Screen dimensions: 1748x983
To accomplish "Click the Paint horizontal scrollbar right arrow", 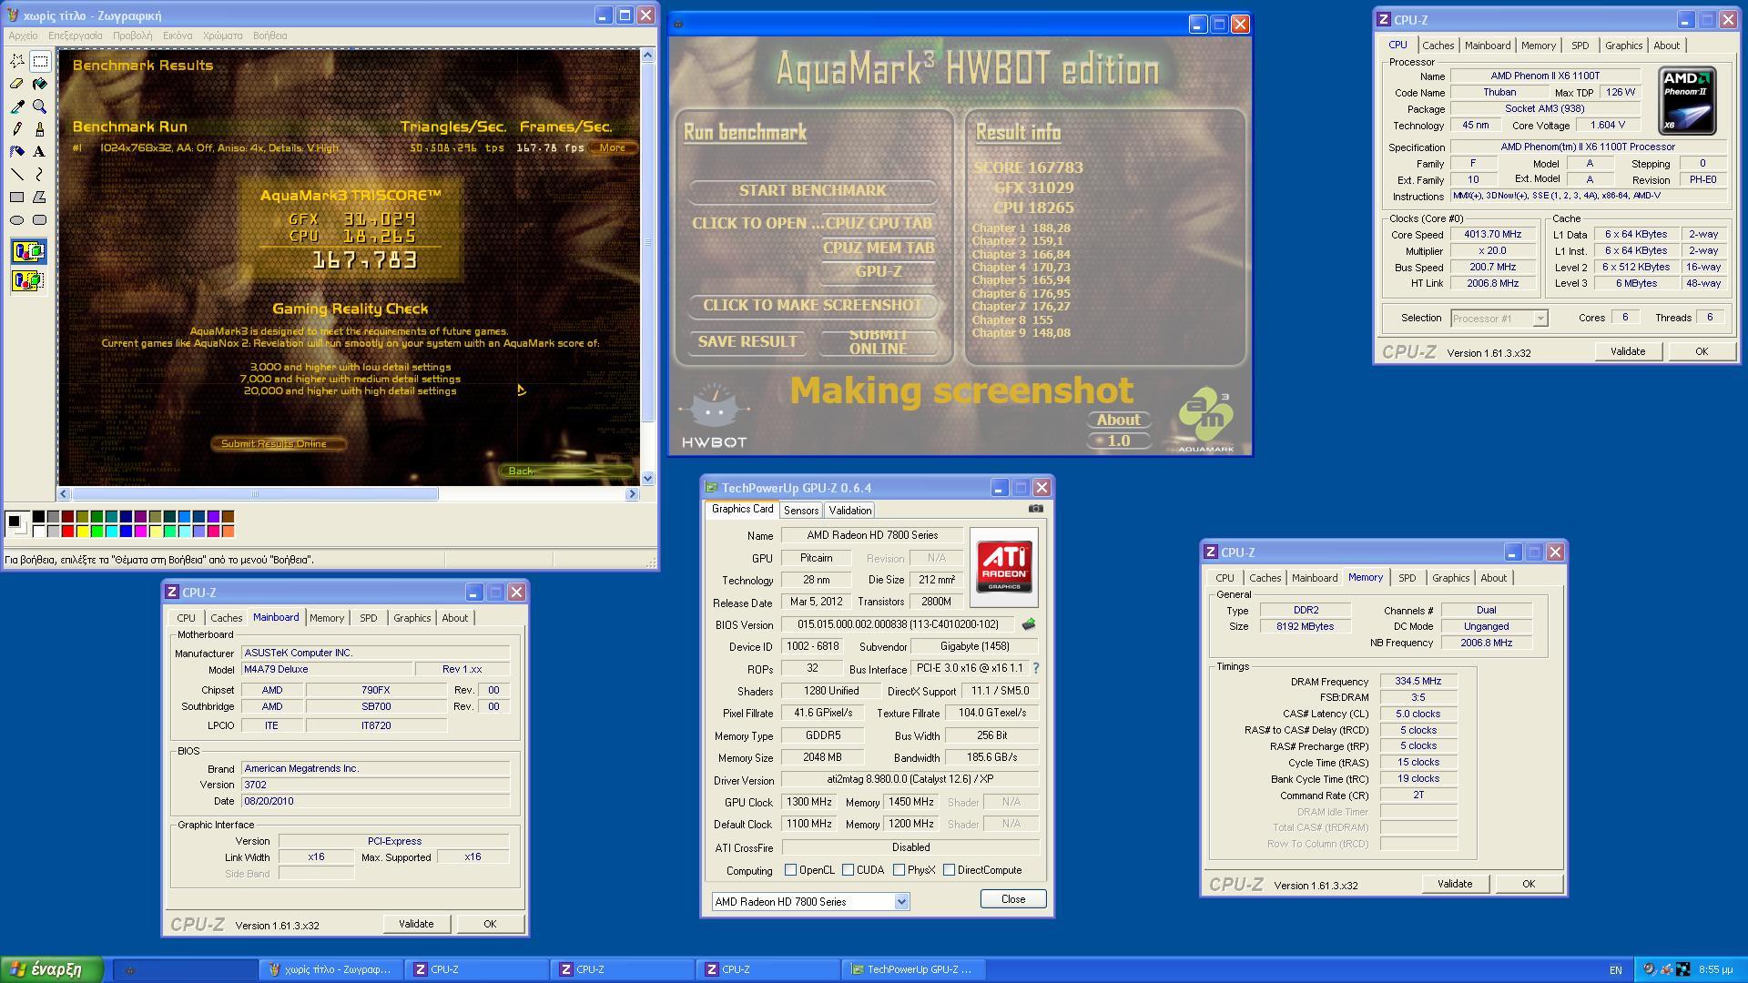I will click(x=632, y=494).
